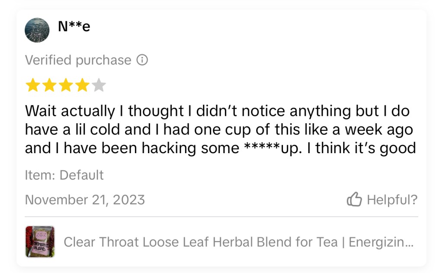Click the info icon beside Verified purchase
This screenshot has height=273, width=443.
tap(142, 60)
